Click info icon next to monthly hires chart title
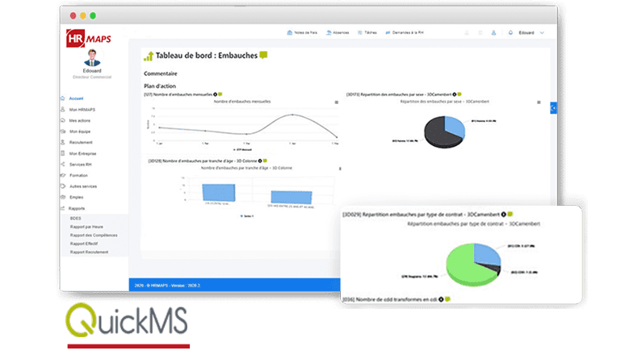Screen dimensions: 617x359 tap(216, 94)
